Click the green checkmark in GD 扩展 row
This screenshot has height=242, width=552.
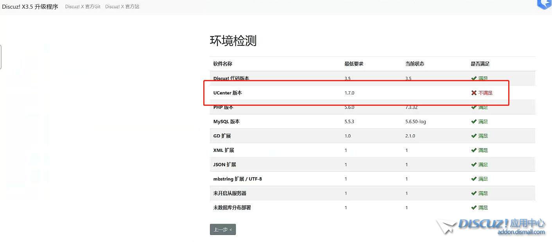point(474,136)
